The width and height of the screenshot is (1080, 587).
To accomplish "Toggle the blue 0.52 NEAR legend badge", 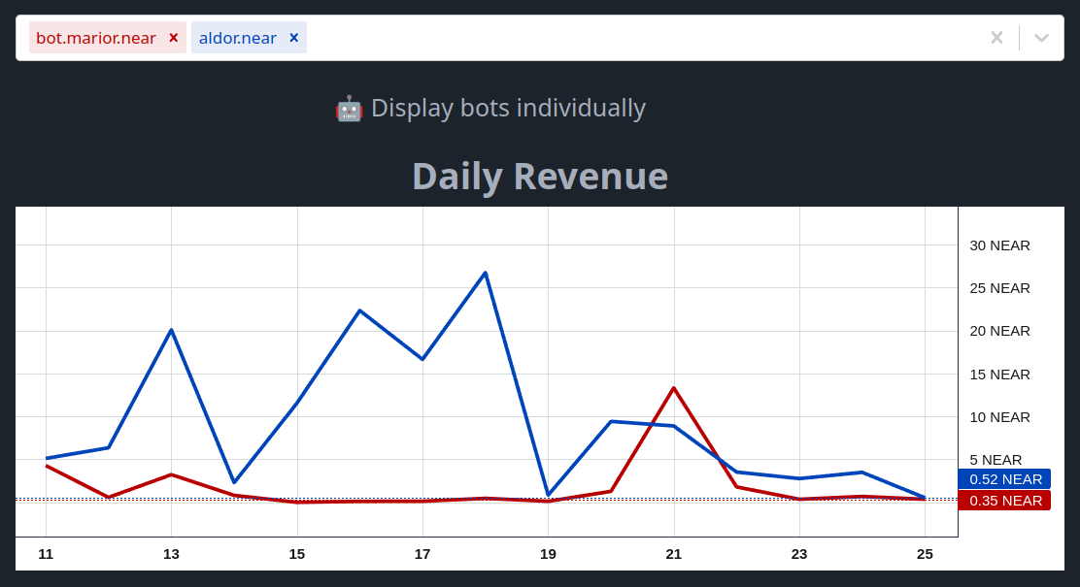I will [1005, 478].
